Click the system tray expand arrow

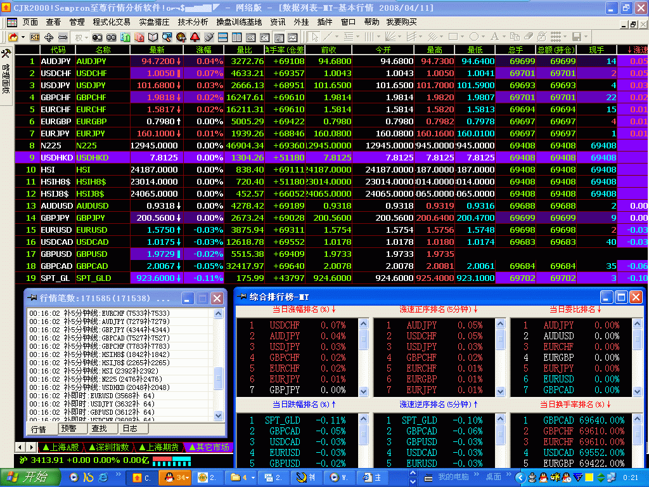[520, 477]
